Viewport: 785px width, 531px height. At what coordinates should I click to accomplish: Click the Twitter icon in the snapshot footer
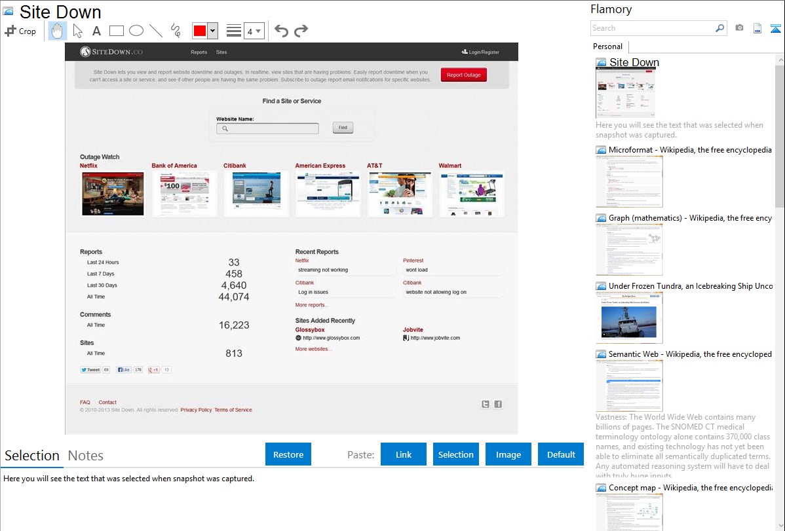click(x=486, y=405)
